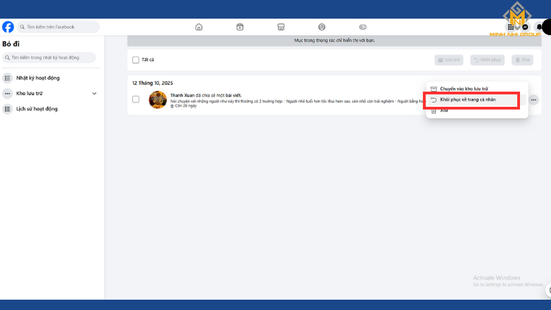Click the "Lưu trữ" button in the toolbar
Viewport: 551px width, 310px height.
pos(449,60)
